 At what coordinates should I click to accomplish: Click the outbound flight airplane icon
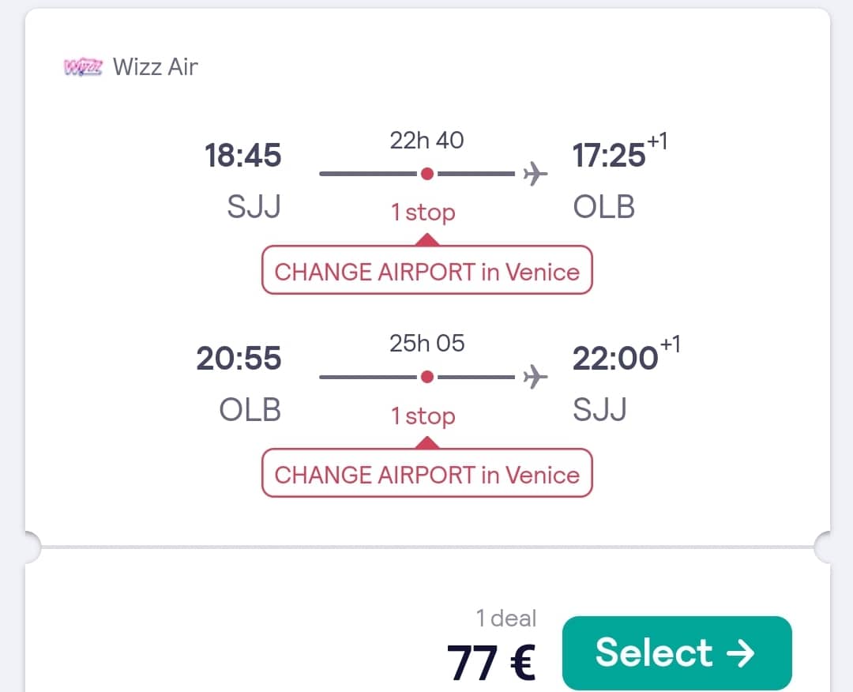click(x=535, y=173)
